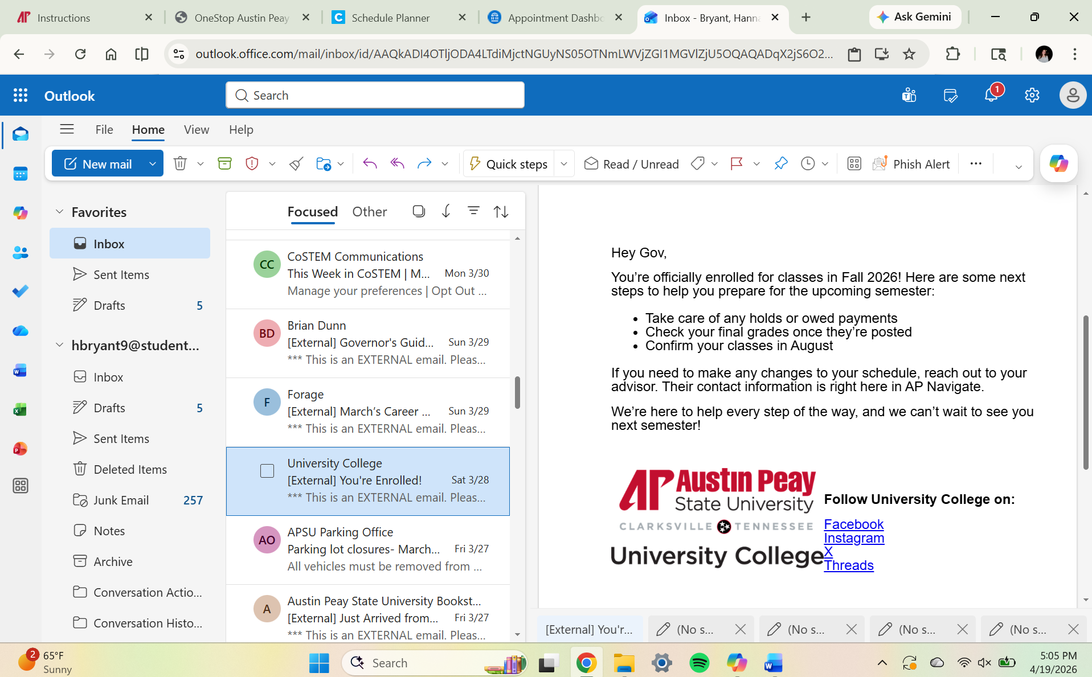Viewport: 1092px width, 677px height.
Task: Open the Delete icon on the ribbon
Action: [x=180, y=163]
